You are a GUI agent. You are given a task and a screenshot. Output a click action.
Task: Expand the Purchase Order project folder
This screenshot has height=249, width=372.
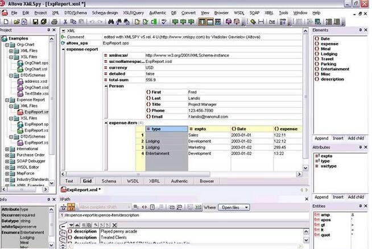(x=7, y=155)
